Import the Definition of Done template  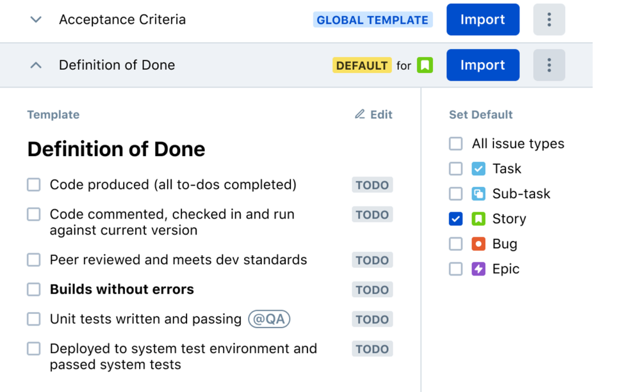click(x=482, y=65)
